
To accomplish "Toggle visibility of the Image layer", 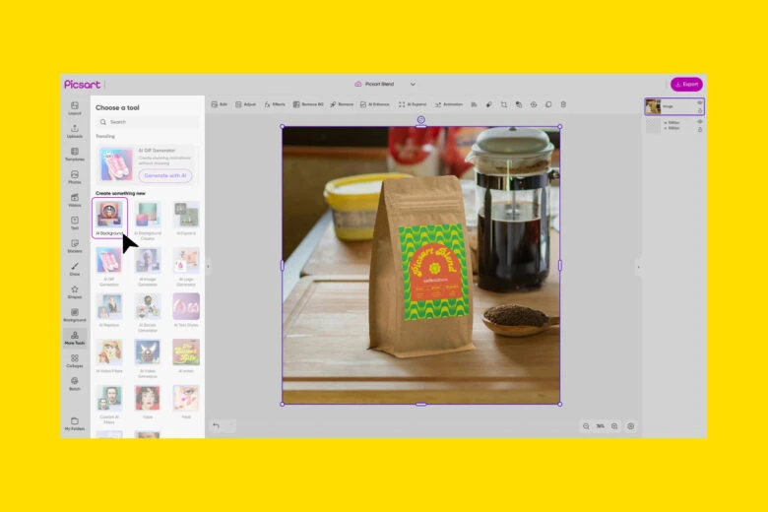I will [700, 102].
